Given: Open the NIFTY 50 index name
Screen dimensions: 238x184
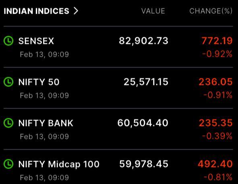Looking at the screenshot, I should pyautogui.click(x=39, y=82).
